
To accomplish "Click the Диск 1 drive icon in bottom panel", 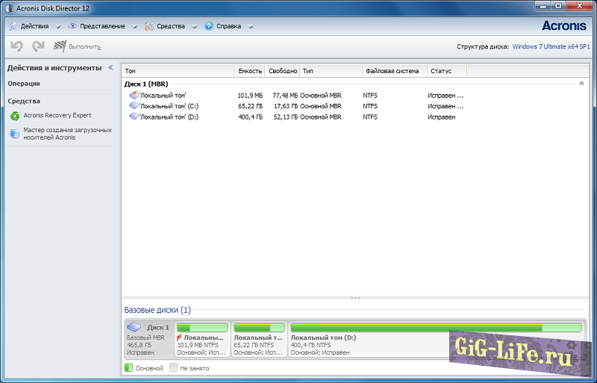I will (134, 327).
